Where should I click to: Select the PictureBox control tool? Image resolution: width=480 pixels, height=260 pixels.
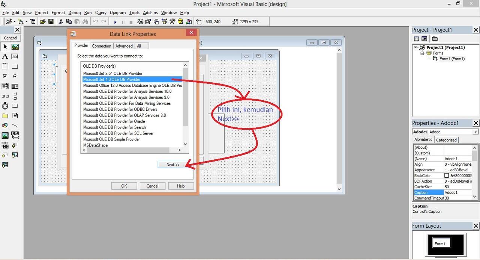point(15,47)
